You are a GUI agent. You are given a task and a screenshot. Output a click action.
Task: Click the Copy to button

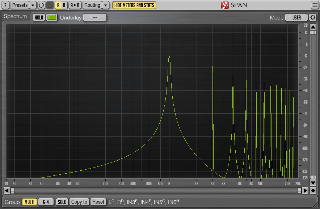[x=79, y=202]
